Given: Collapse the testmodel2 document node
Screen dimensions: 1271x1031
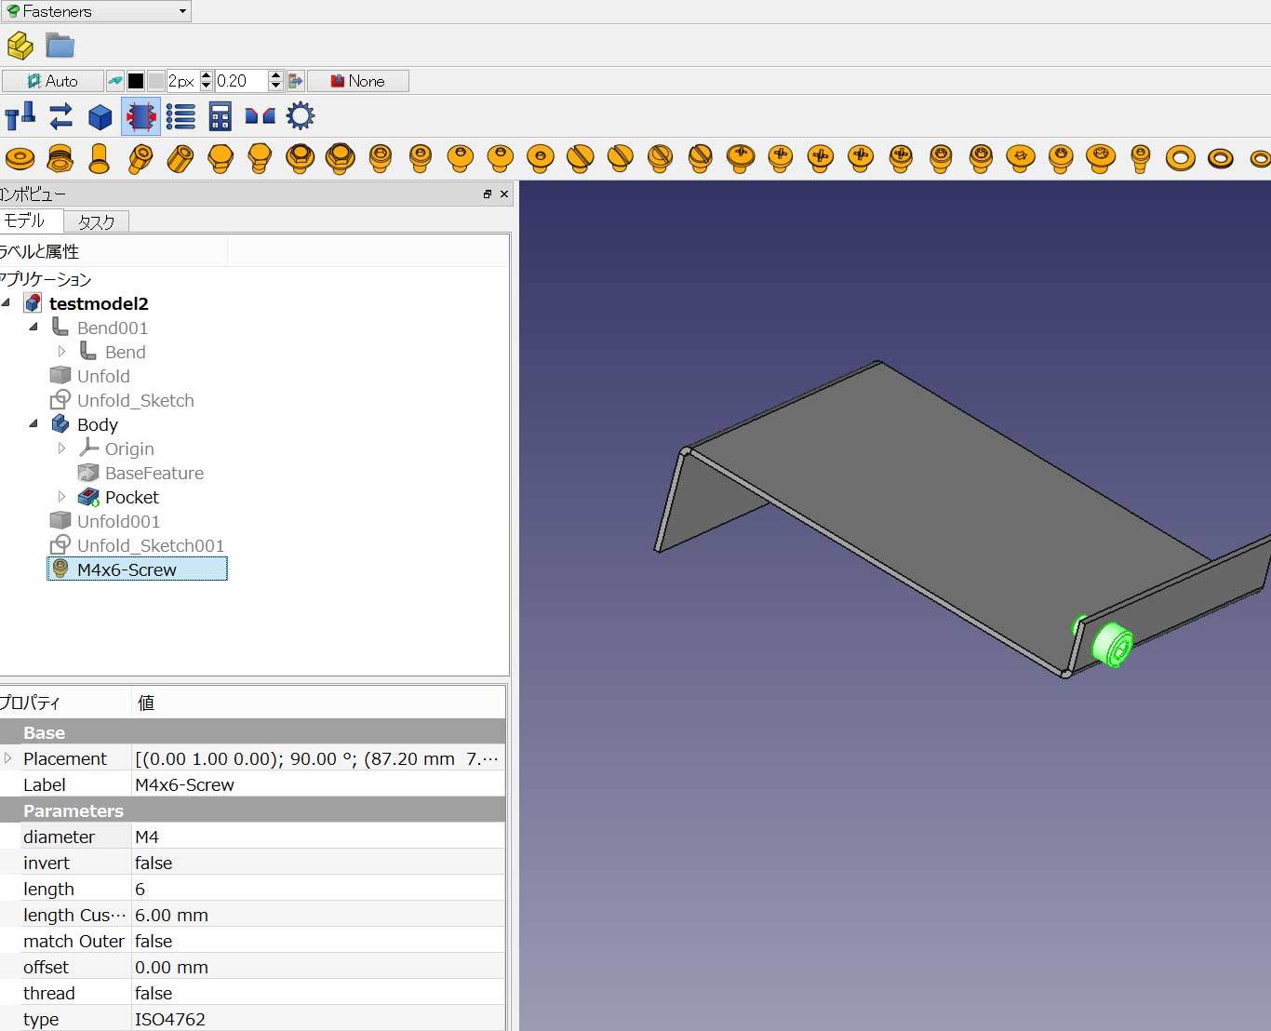Looking at the screenshot, I should click(x=7, y=302).
